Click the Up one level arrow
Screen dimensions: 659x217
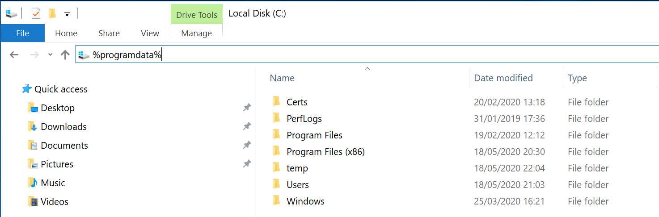[x=65, y=55]
